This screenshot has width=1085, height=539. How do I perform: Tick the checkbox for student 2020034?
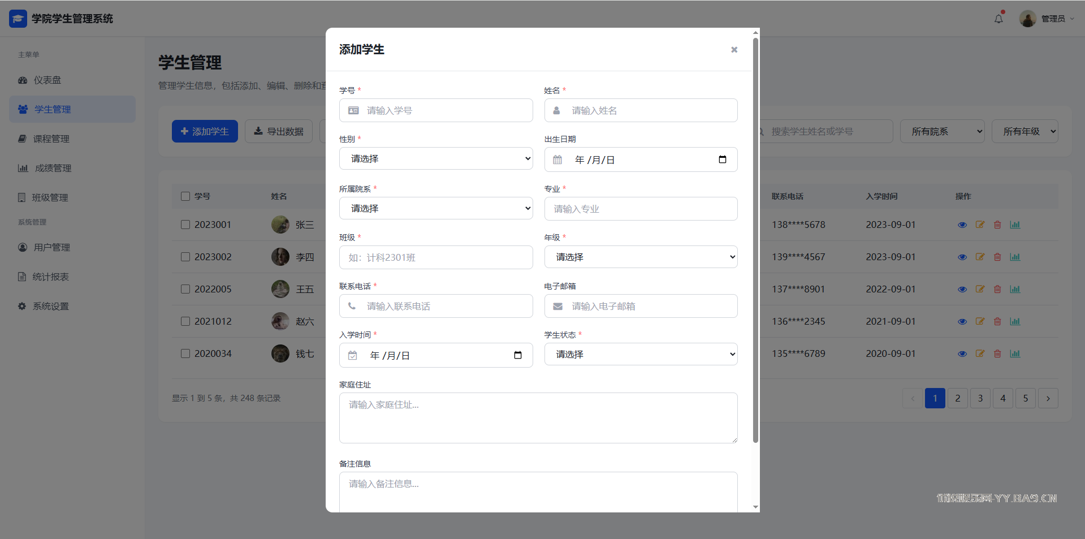pyautogui.click(x=185, y=353)
